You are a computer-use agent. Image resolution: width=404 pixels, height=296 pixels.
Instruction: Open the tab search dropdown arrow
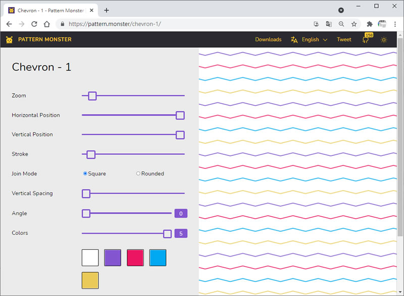click(x=341, y=10)
